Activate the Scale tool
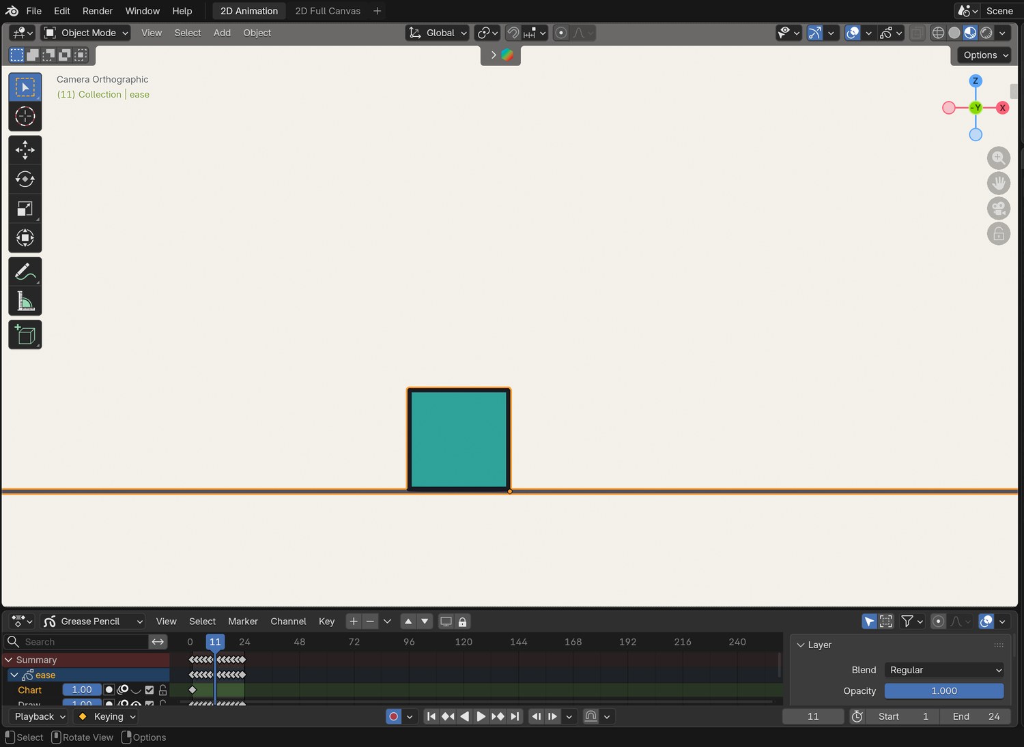Screen dimensions: 1024x747 [x=25, y=209]
